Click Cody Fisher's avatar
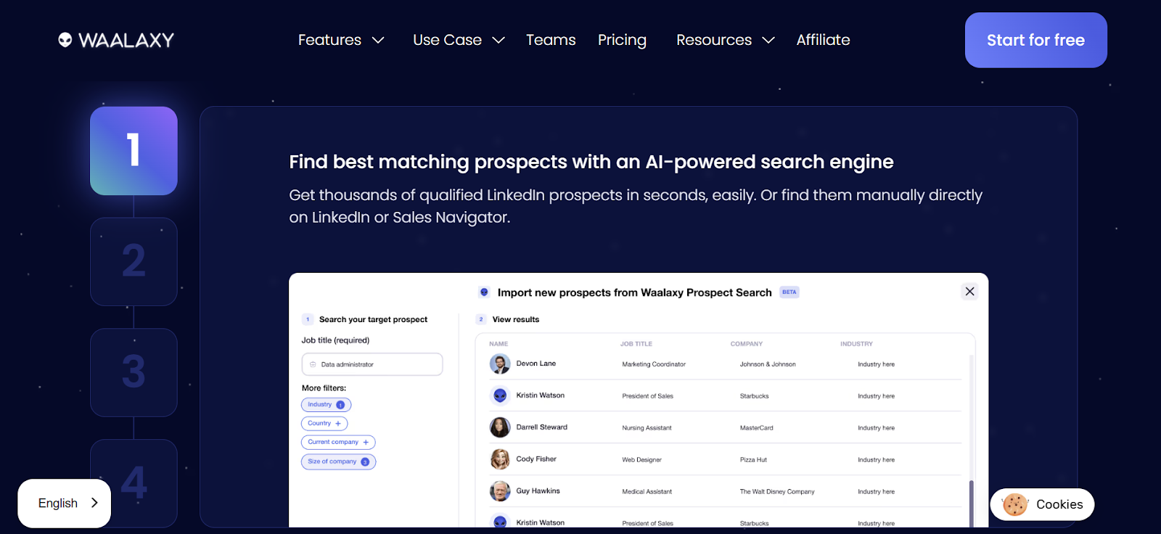 (x=500, y=459)
